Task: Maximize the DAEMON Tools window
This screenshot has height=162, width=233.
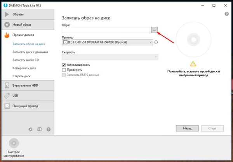Action: [x=214, y=5]
